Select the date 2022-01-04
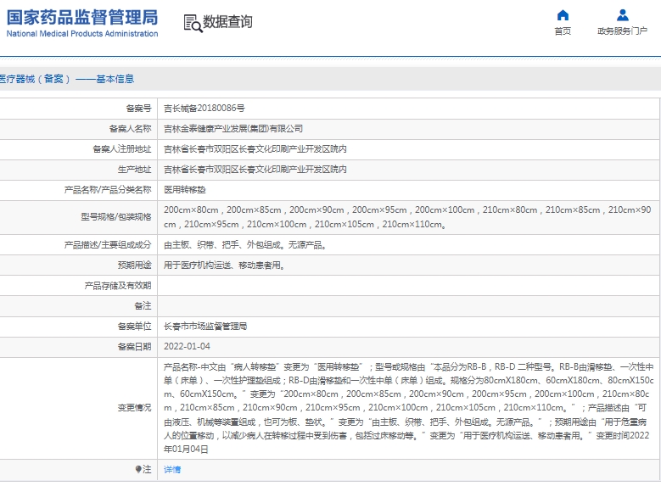Screen dimensions: 661x486 [x=187, y=347]
